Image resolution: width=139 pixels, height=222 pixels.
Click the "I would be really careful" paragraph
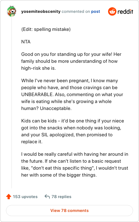tap(75, 164)
